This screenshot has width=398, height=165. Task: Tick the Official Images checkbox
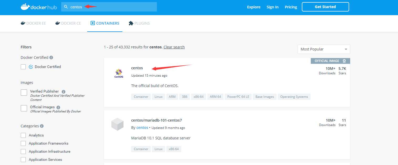(x=24, y=108)
